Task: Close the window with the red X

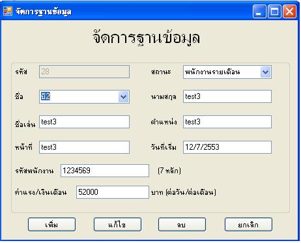Action: coord(289,11)
